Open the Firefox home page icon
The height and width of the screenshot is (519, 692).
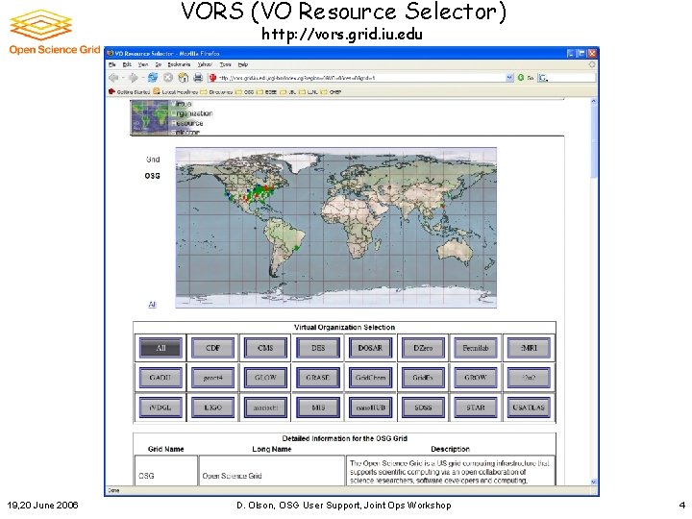point(184,78)
